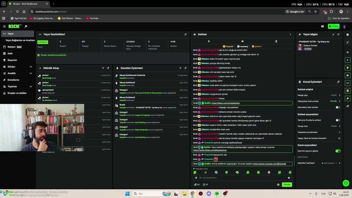352x198 pixels.
Task: Open the user profile avatar in Kick header
Action: click(344, 26)
